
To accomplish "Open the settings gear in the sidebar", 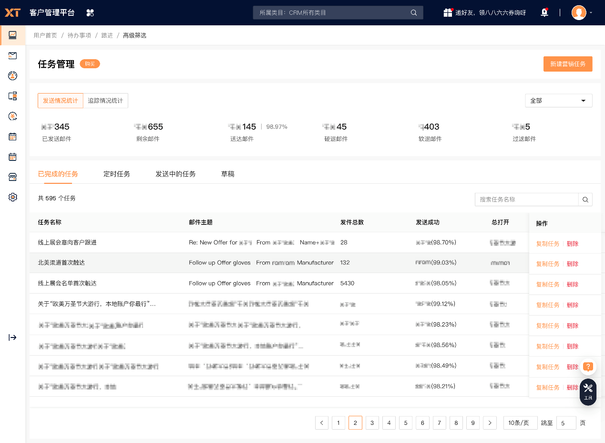I will tap(13, 197).
